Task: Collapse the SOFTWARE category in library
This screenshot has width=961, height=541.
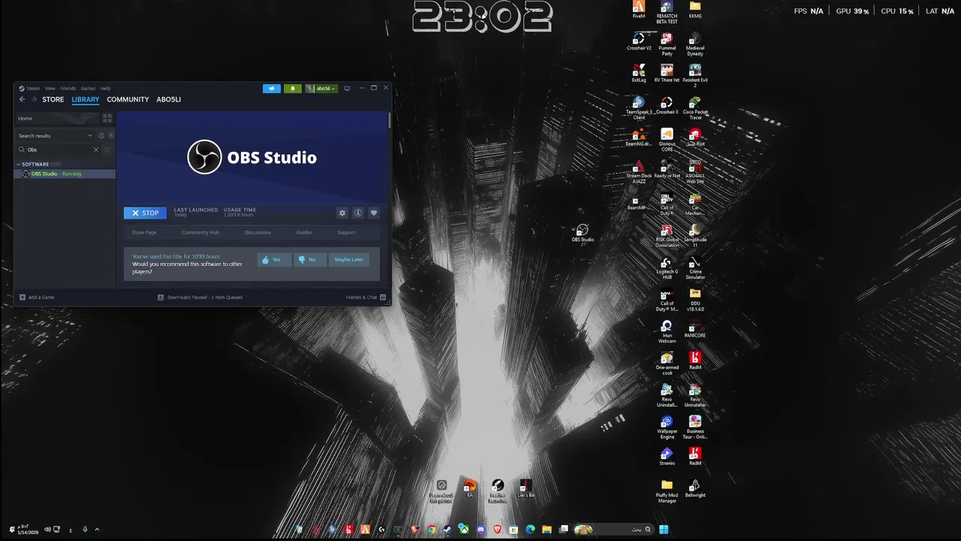Action: click(x=19, y=164)
